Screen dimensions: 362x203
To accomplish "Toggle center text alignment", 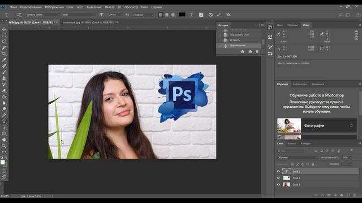I will point(167,15).
